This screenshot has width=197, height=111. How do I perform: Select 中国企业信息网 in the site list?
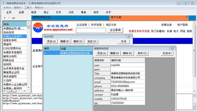(15, 36)
